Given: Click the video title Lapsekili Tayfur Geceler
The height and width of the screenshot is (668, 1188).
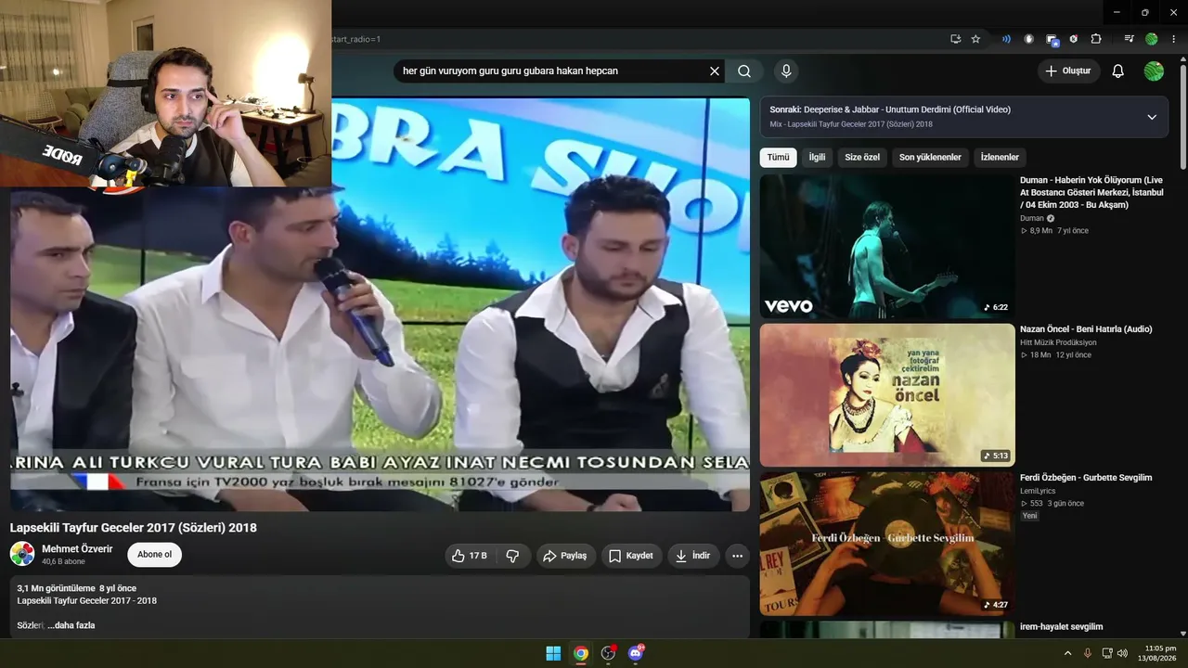Looking at the screenshot, I should 134,528.
